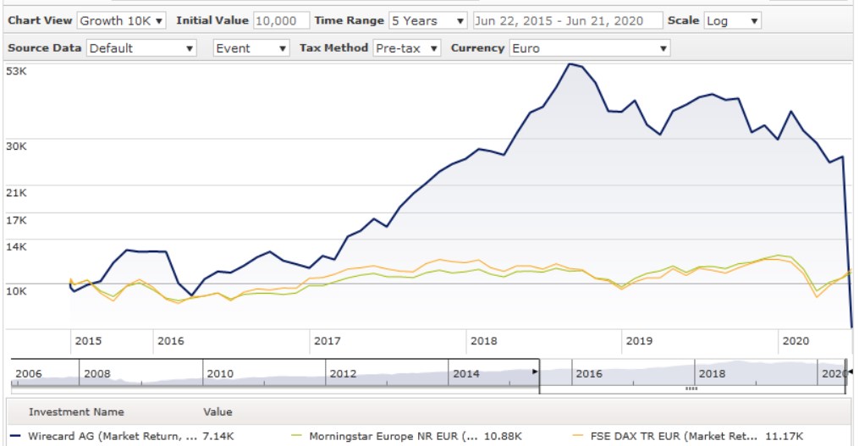Click 2010 on the overview timeline
The width and height of the screenshot is (859, 446).
[220, 373]
